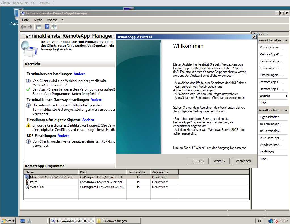290x224 pixels.
Task: Click In Terminaldie... action
Action: pyautogui.click(x=271, y=124)
